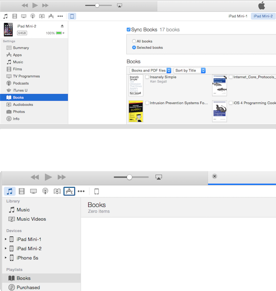Open the Films settings section

coord(34,69)
